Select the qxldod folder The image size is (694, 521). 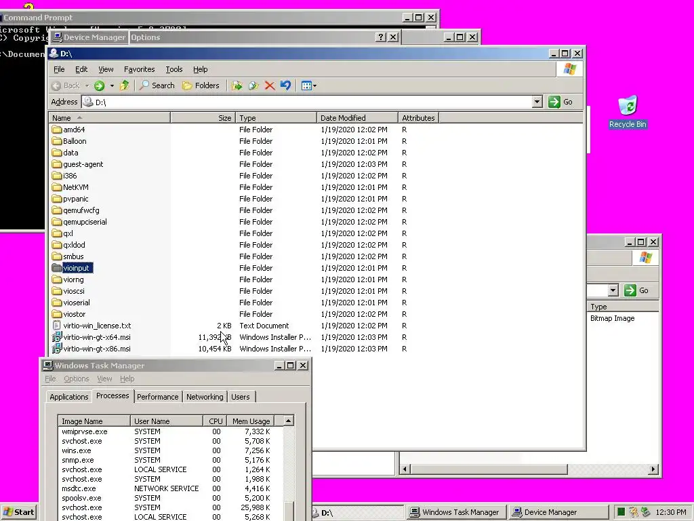point(68,244)
